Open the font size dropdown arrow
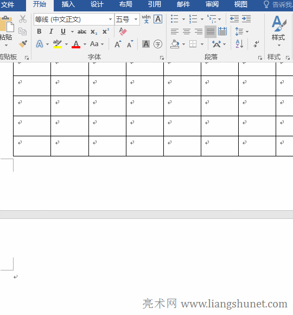 coord(136,20)
